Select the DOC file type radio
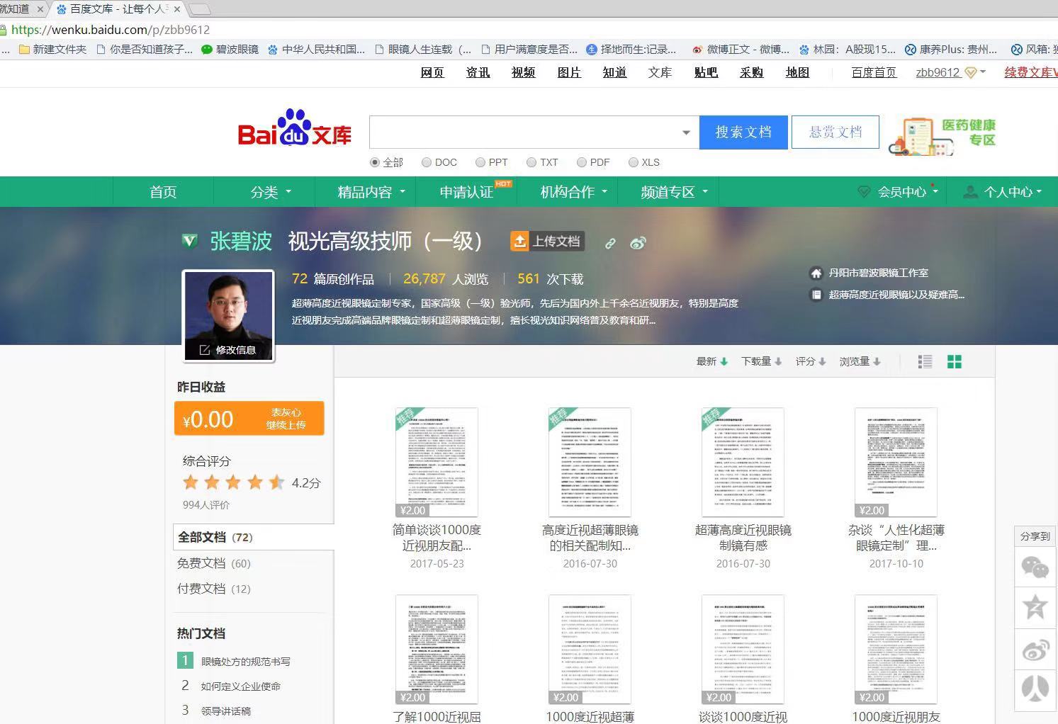Viewport: 1058px width, 724px height. (x=427, y=162)
